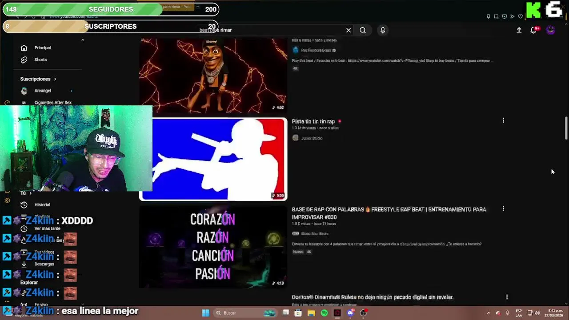
Task: Click Blood Soul Beats channel avatar
Action: [x=296, y=233]
